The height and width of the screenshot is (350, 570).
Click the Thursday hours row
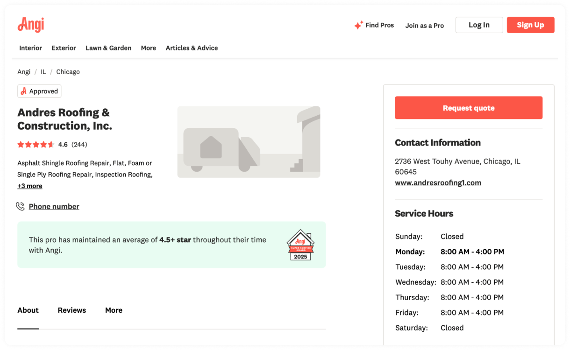[x=449, y=297]
